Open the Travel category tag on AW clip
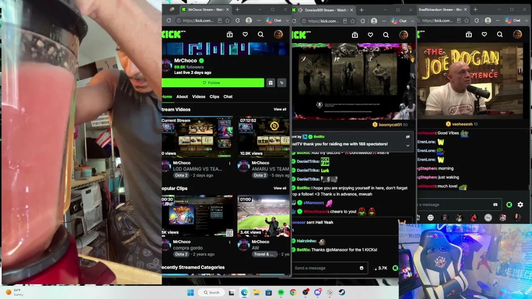Screen dimensions: 532x299 point(264,254)
